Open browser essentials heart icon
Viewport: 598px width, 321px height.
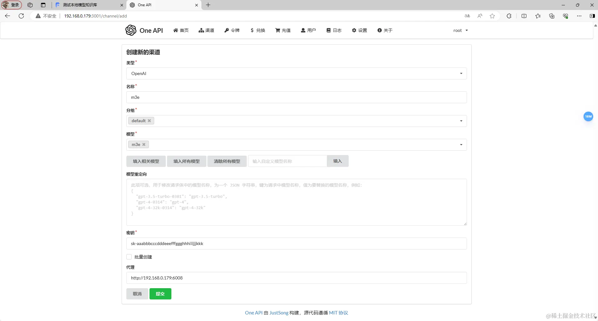point(565,16)
